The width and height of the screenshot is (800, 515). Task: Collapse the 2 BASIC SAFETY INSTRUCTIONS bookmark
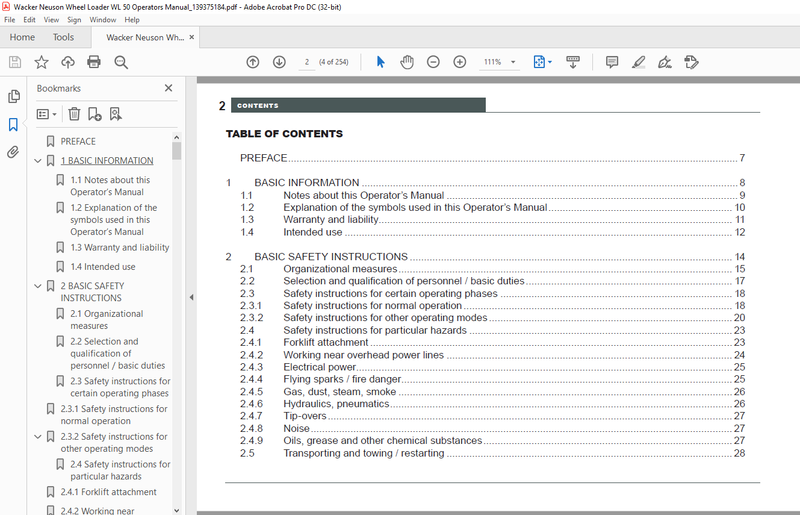tap(38, 286)
